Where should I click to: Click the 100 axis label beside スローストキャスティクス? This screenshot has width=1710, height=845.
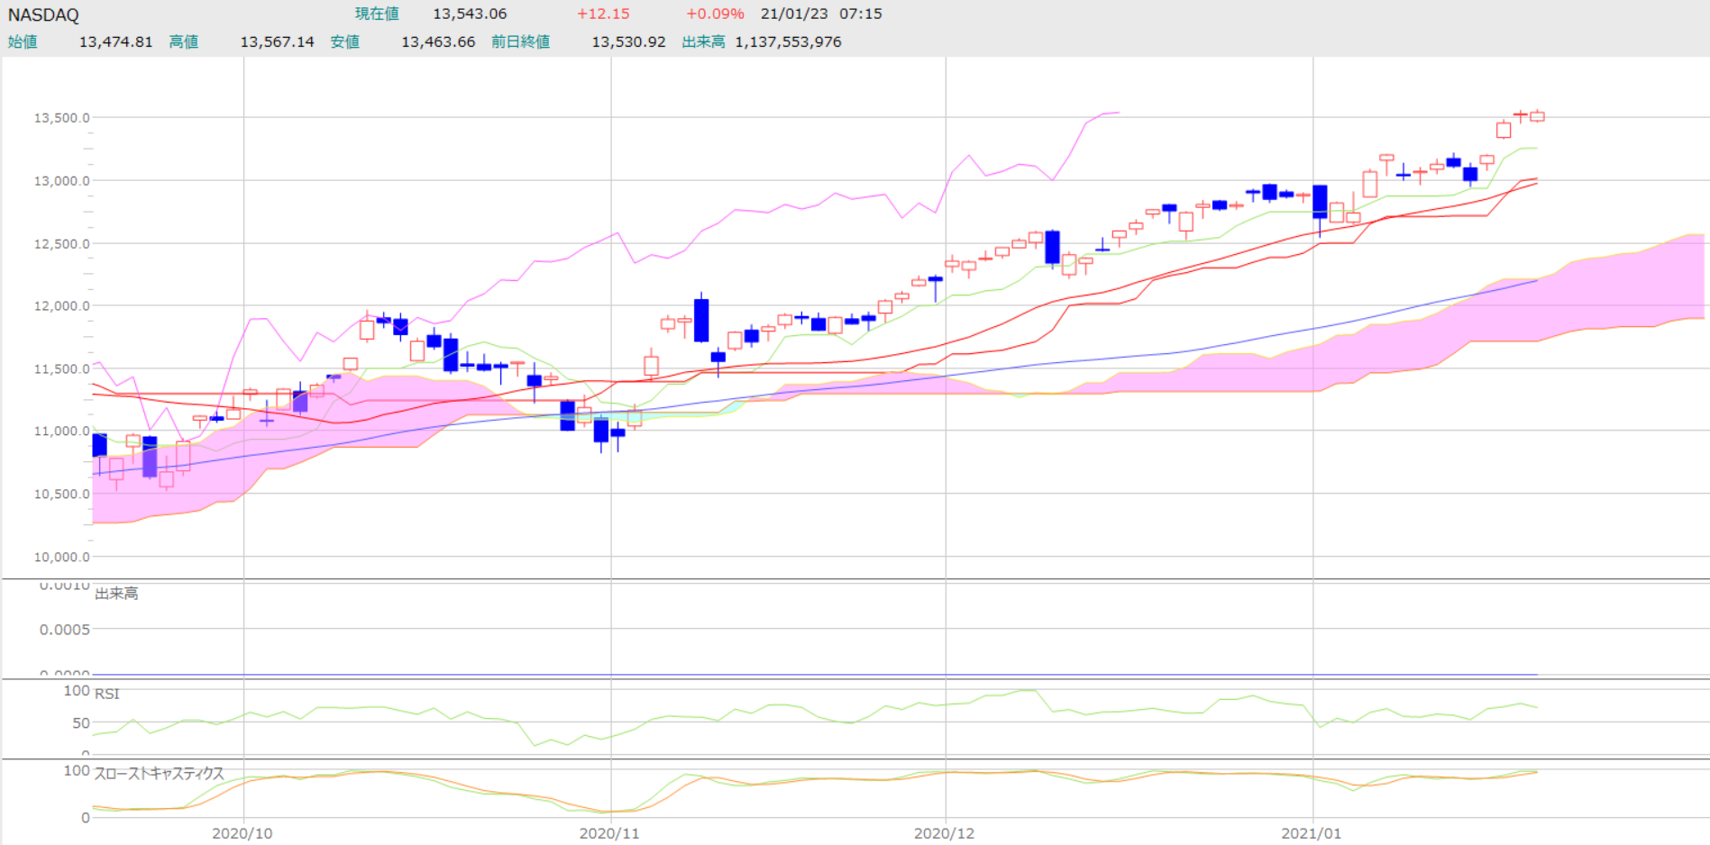click(x=77, y=771)
